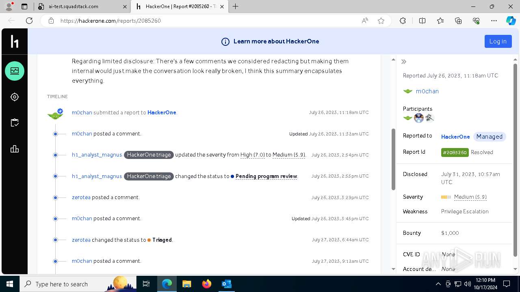
Task: Open zerotea link on posted comment
Action: [81, 198]
